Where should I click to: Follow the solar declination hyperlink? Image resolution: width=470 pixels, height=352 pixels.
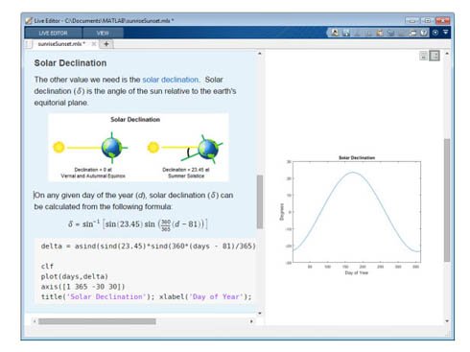[171, 80]
